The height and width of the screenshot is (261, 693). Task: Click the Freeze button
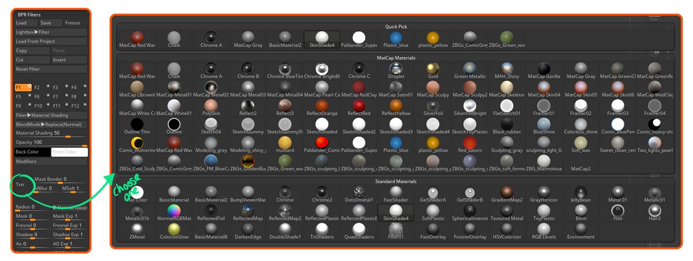(76, 23)
